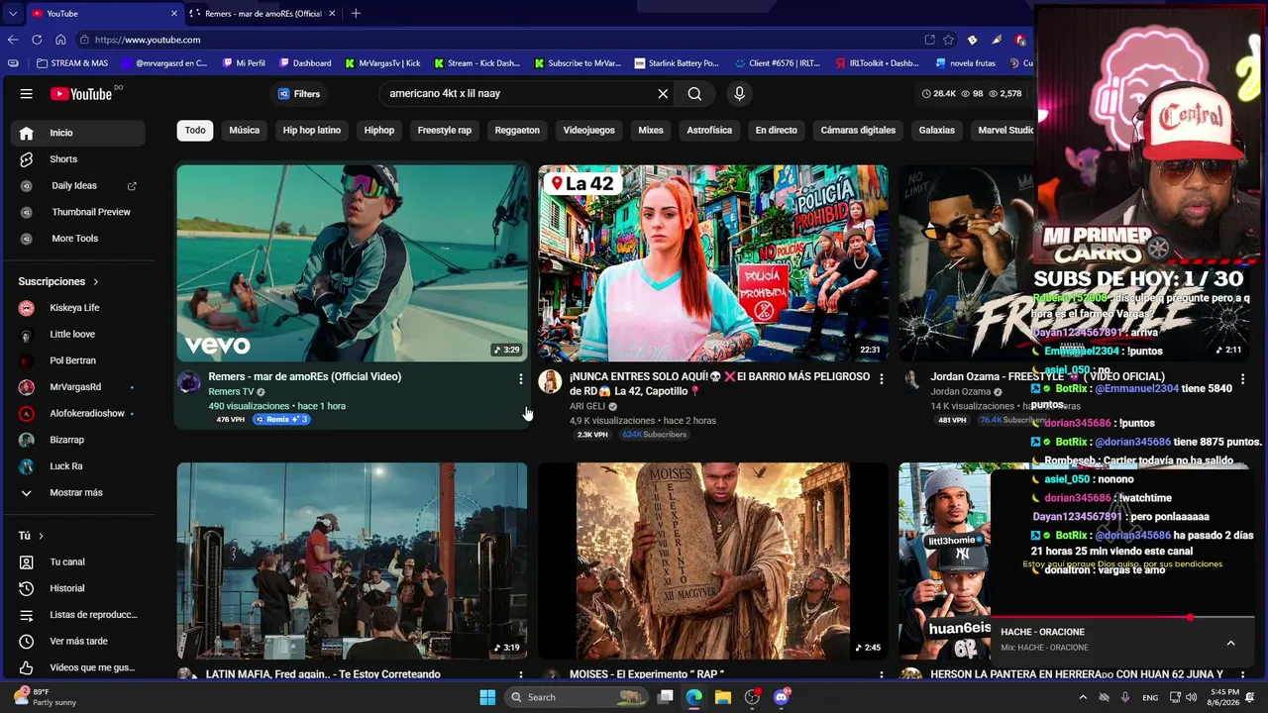
Task: Switch to the Remers mar de amoREs browser tab
Action: coord(263,14)
